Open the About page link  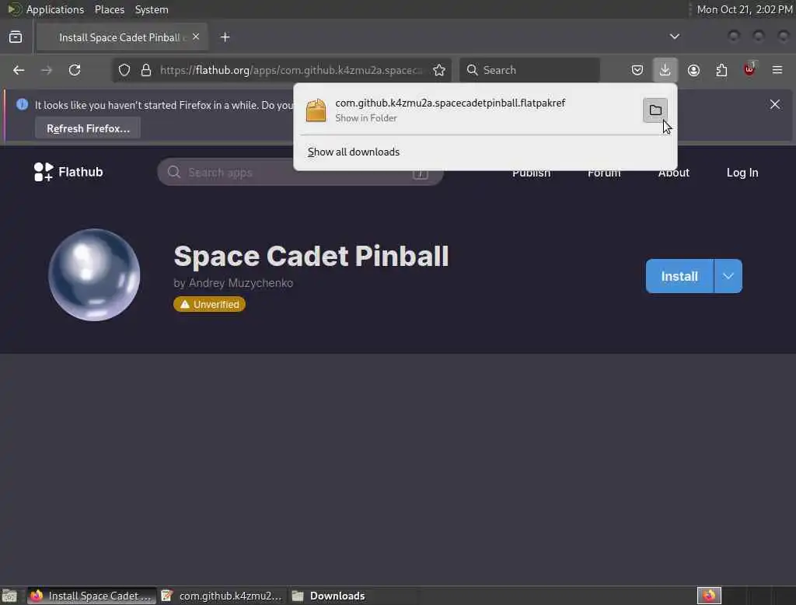(x=674, y=173)
